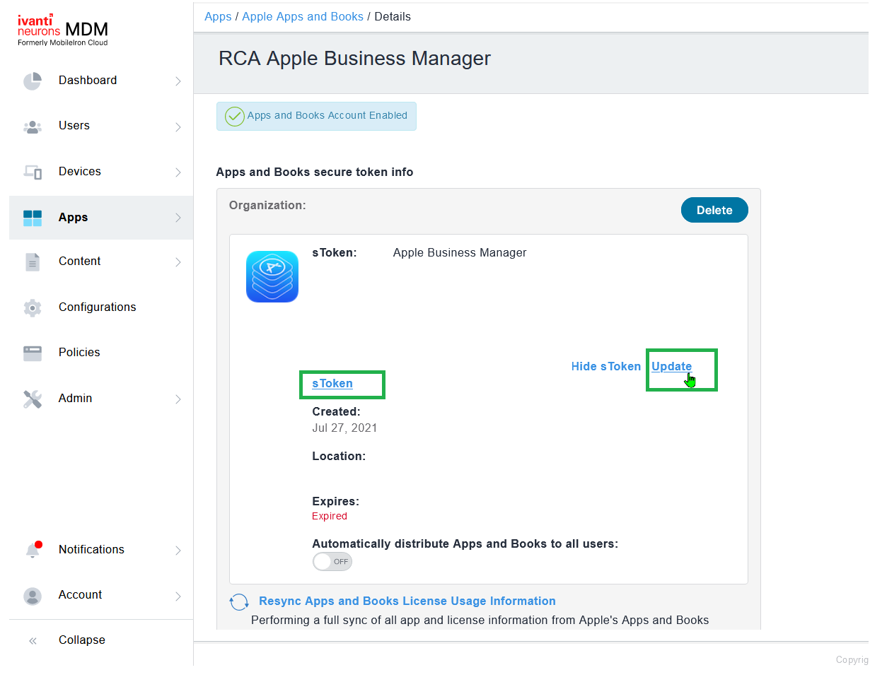
Task: Click the Notifications bell icon
Action: point(33,550)
